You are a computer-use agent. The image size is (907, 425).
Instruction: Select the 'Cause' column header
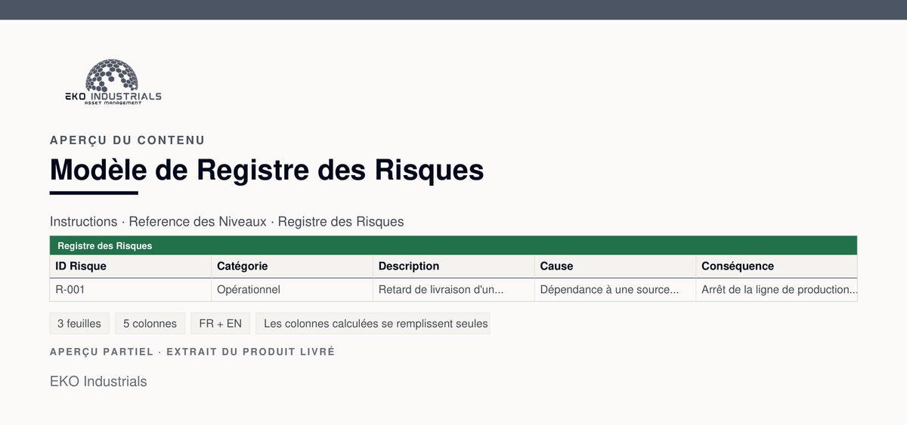tap(615, 266)
